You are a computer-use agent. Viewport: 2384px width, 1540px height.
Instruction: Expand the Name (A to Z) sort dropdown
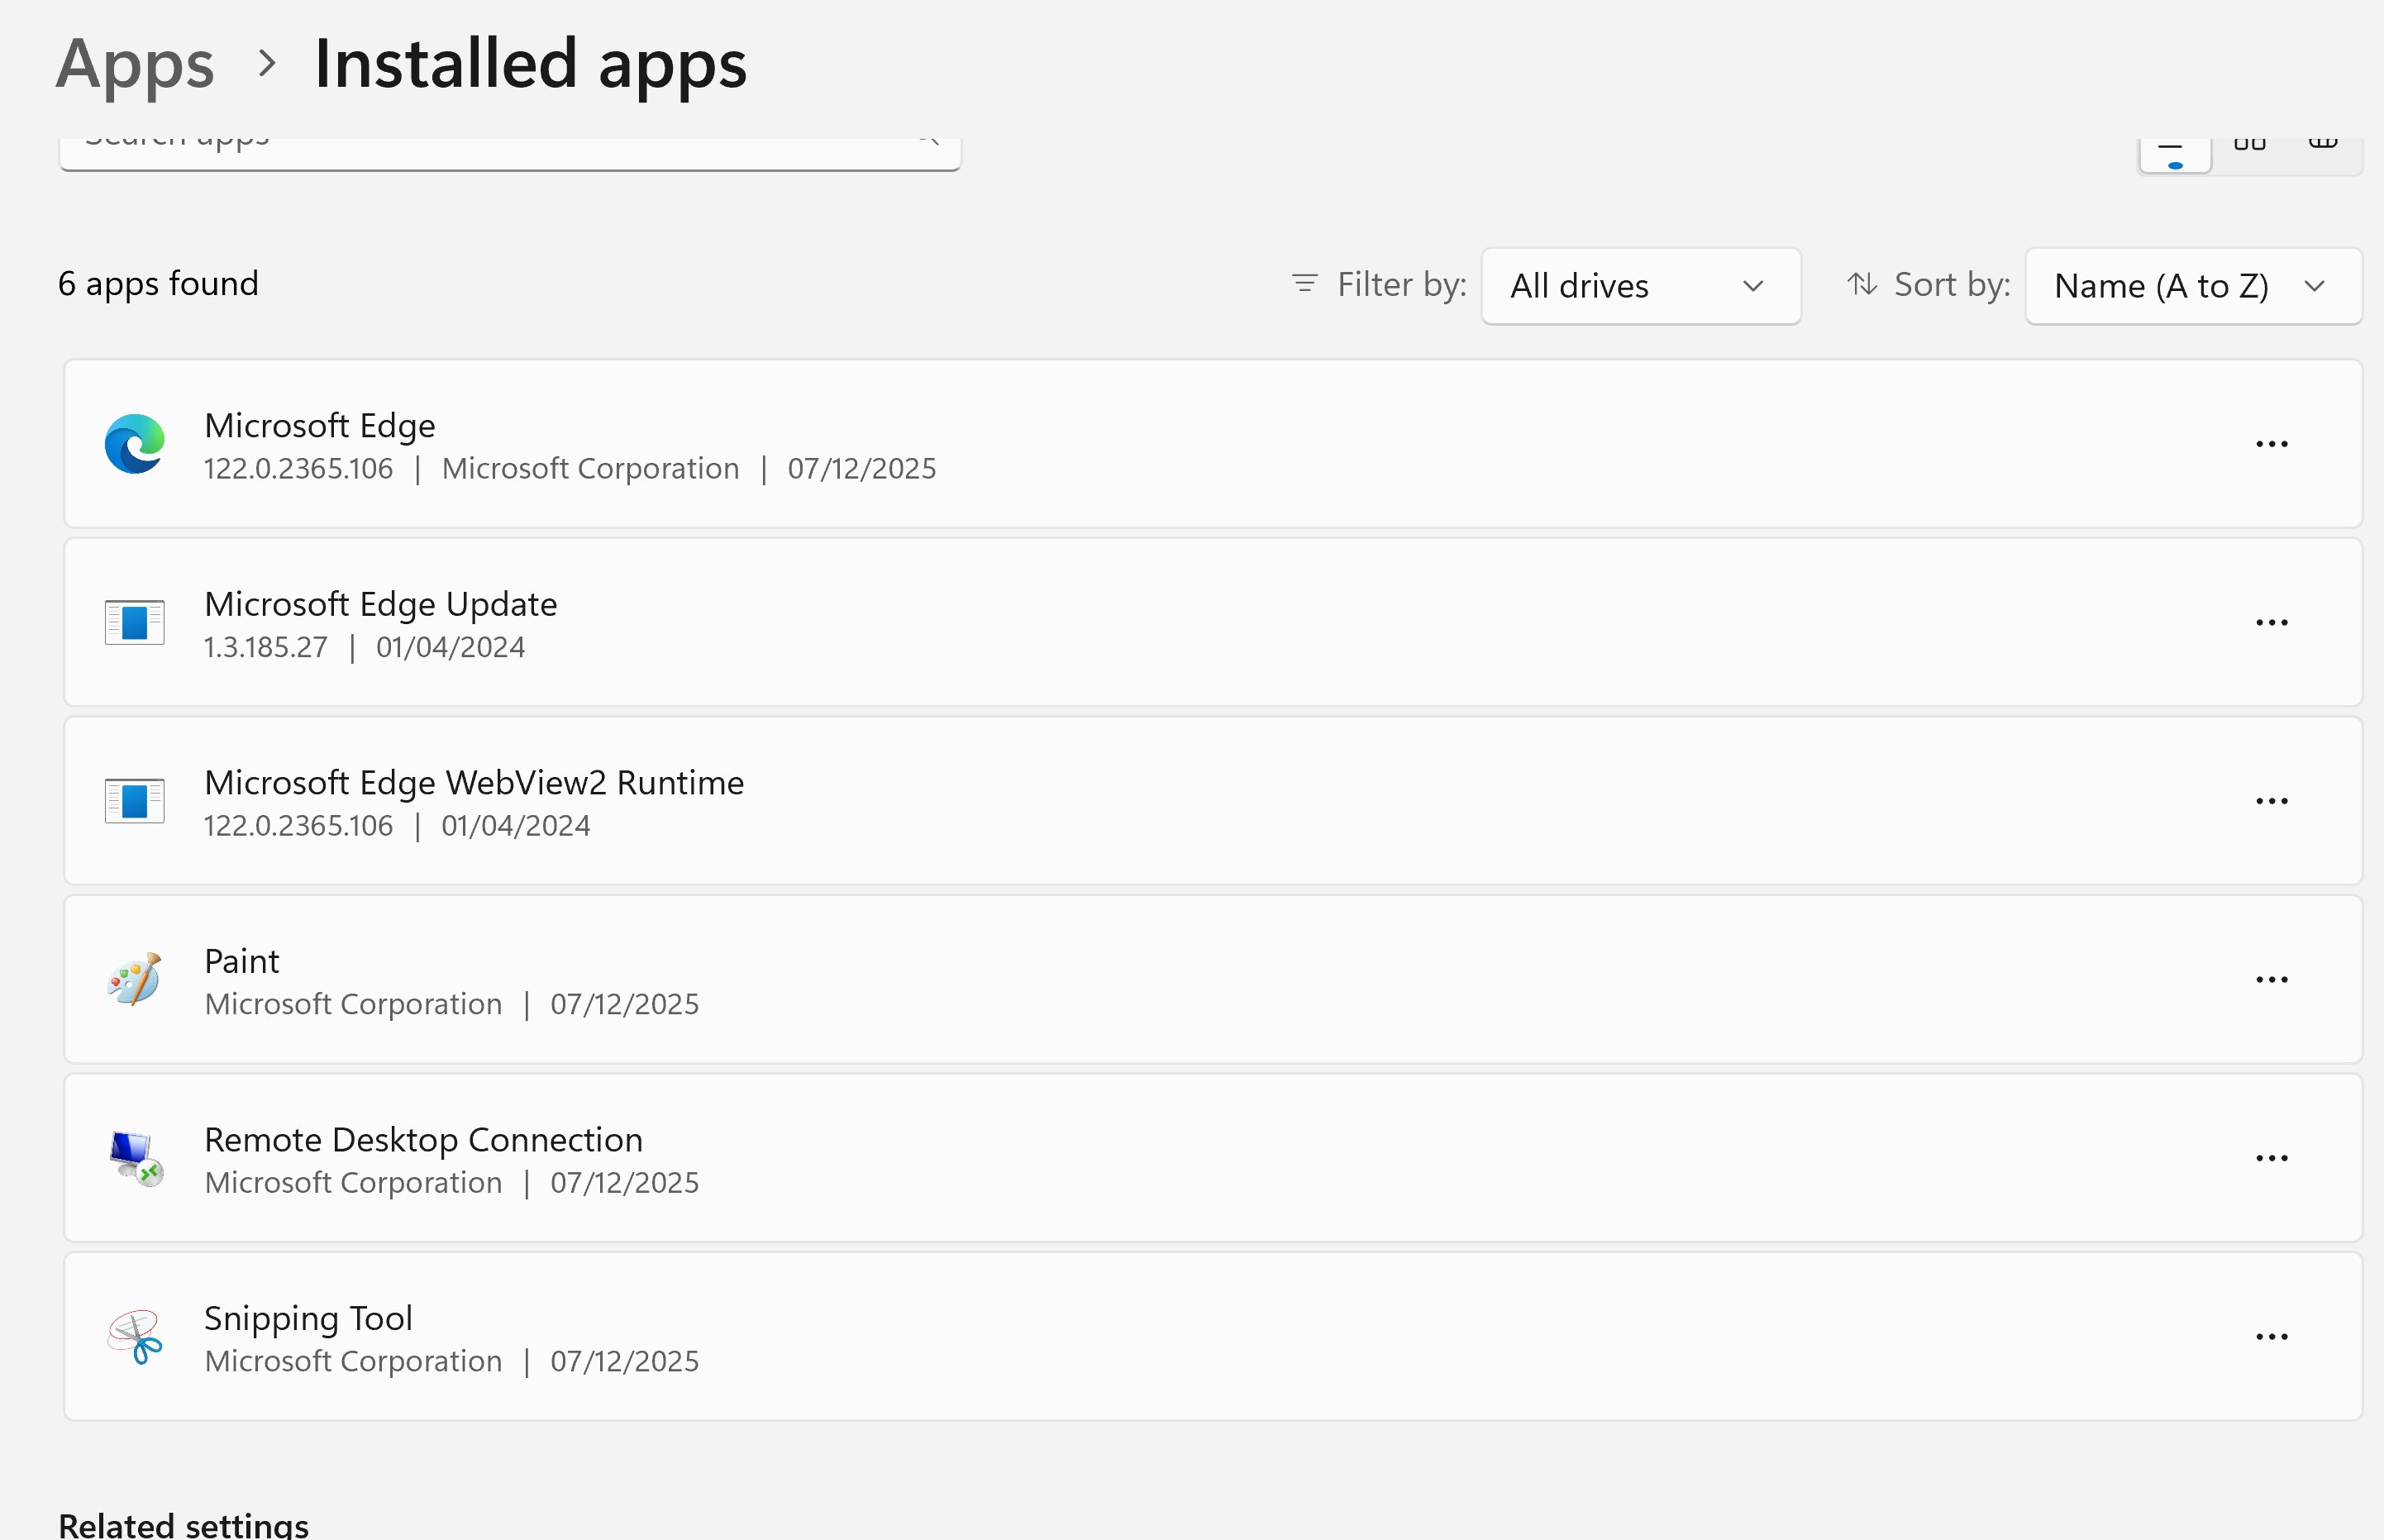[x=2192, y=286]
